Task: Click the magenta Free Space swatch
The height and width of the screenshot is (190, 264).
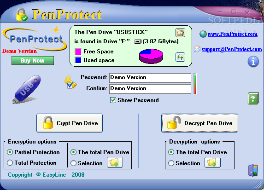Action: [78, 52]
